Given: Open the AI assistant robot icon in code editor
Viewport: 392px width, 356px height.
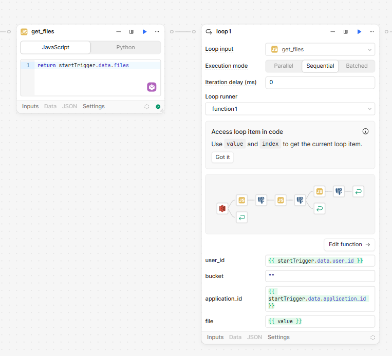Looking at the screenshot, I should 152,87.
